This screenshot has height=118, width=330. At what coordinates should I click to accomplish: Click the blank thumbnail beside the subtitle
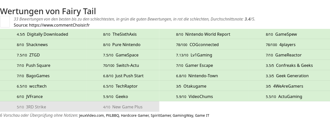click(x=5, y=22)
